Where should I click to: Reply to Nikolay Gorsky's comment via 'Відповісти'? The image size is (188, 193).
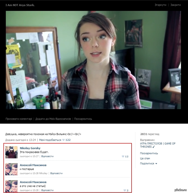[47, 156]
